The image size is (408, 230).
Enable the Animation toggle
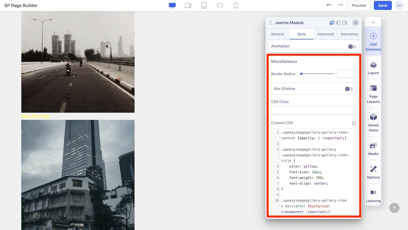tap(352, 47)
